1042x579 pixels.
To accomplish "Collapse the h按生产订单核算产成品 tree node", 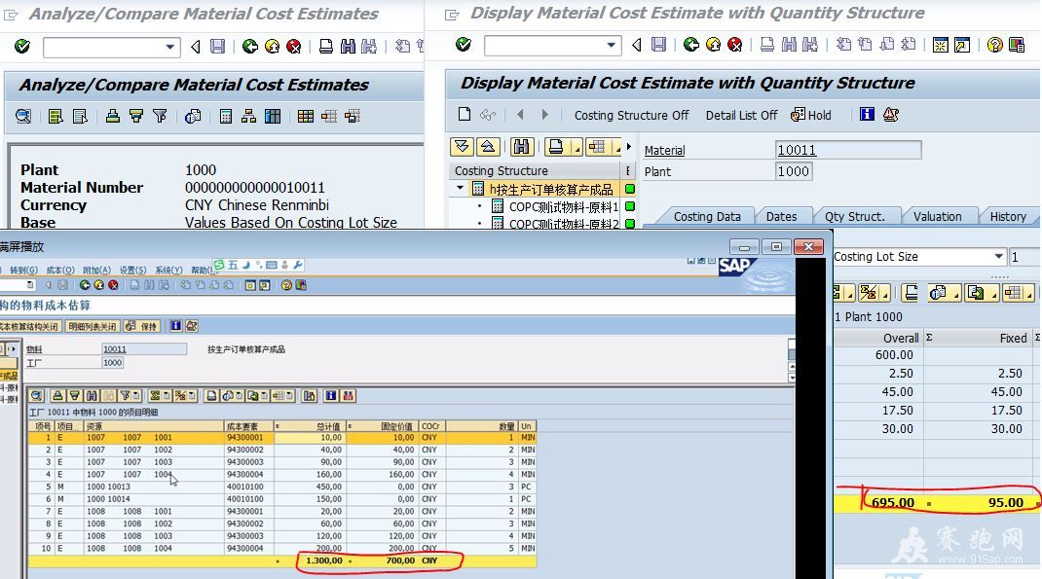I will [460, 189].
